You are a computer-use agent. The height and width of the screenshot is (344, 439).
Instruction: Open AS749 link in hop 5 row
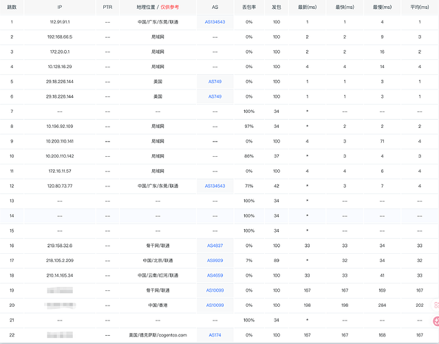click(215, 81)
